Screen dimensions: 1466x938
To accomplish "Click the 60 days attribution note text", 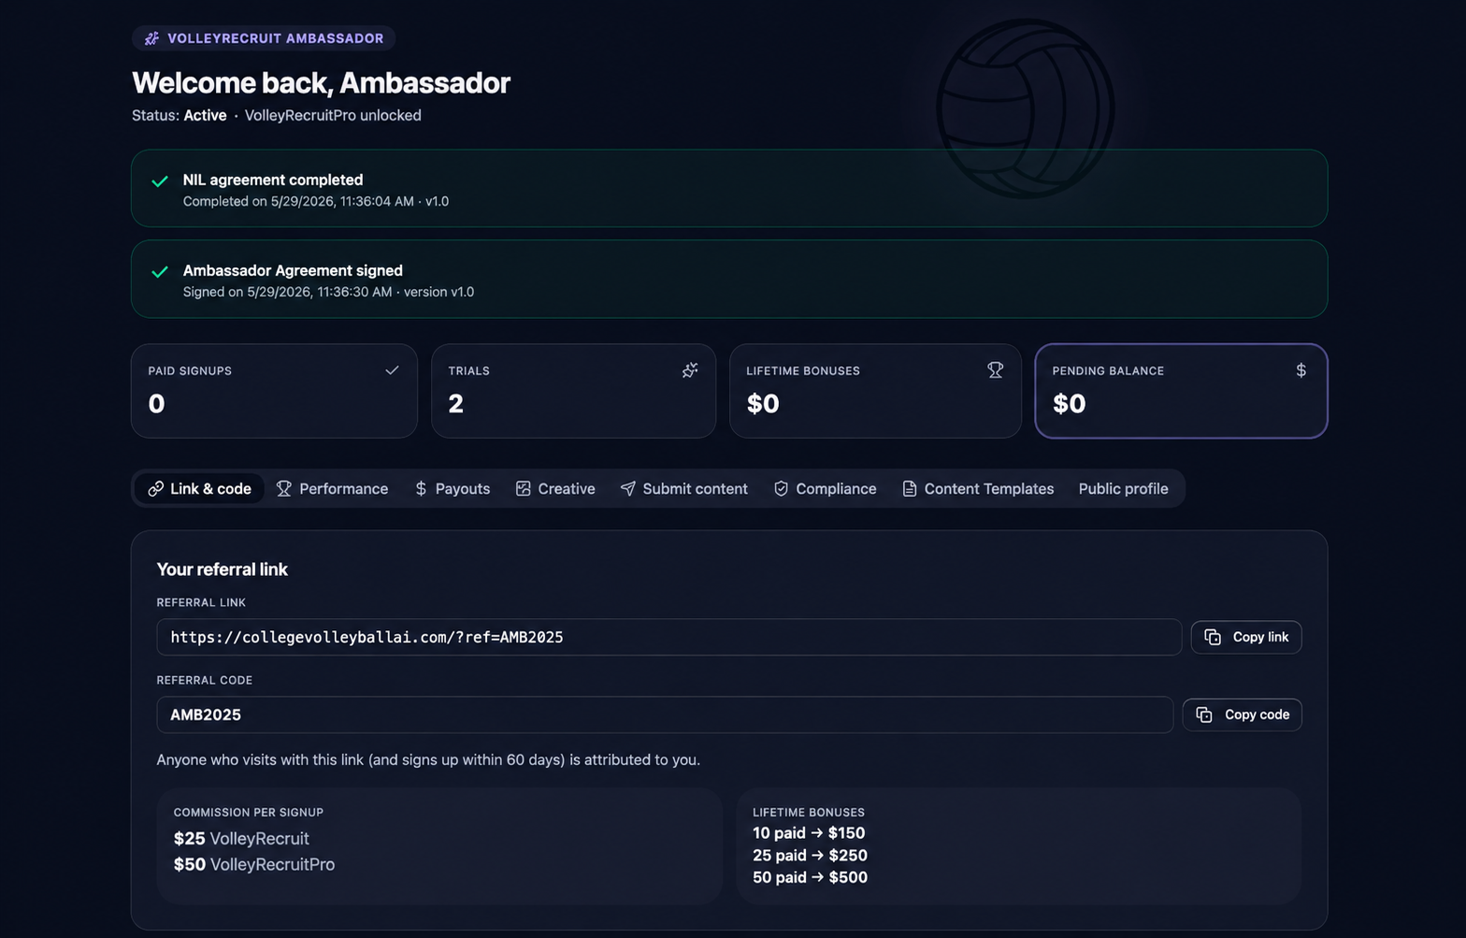I will pos(428,759).
